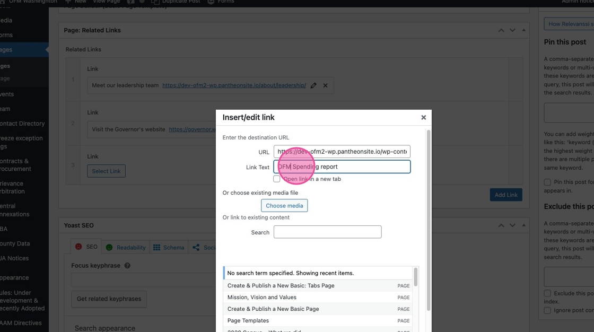Tick the Exclude this post checkbox

tap(547, 293)
